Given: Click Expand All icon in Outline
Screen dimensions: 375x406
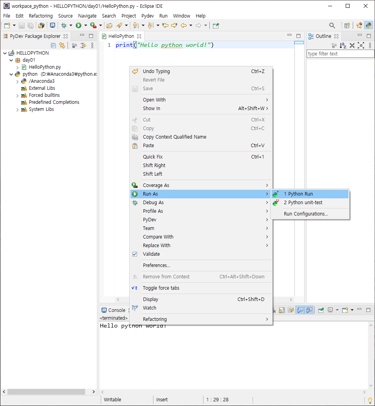Looking at the screenshot, I should tap(361, 46).
